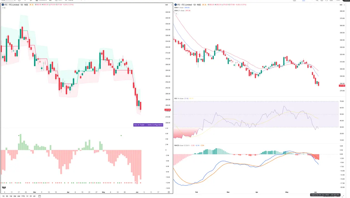
Task: Select the 1Y time range
Action: pyautogui.click(x=27, y=196)
